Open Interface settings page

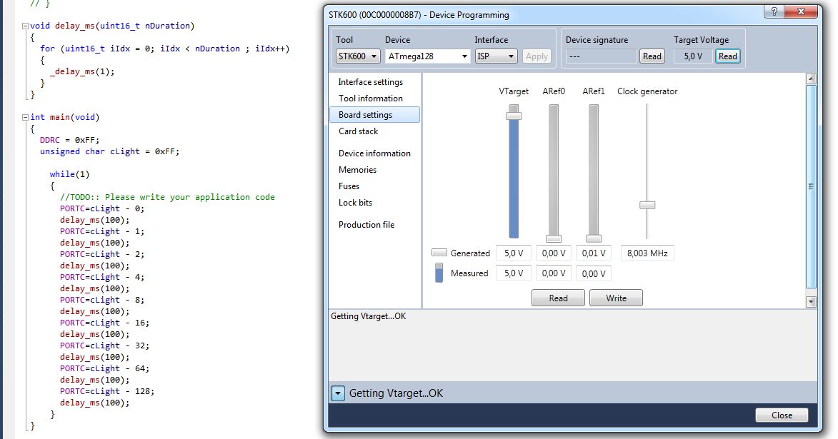pyautogui.click(x=370, y=81)
